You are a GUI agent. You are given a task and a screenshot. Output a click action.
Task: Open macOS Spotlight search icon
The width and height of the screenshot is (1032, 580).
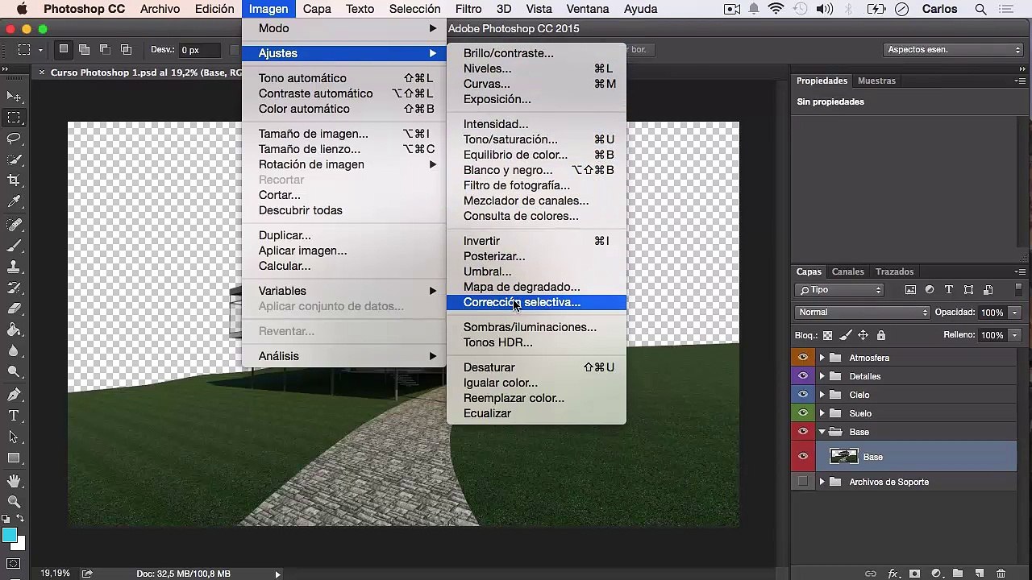coord(980,9)
